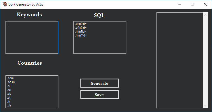Close the Dork Generator window
212x112 pixels.
tap(205, 4)
